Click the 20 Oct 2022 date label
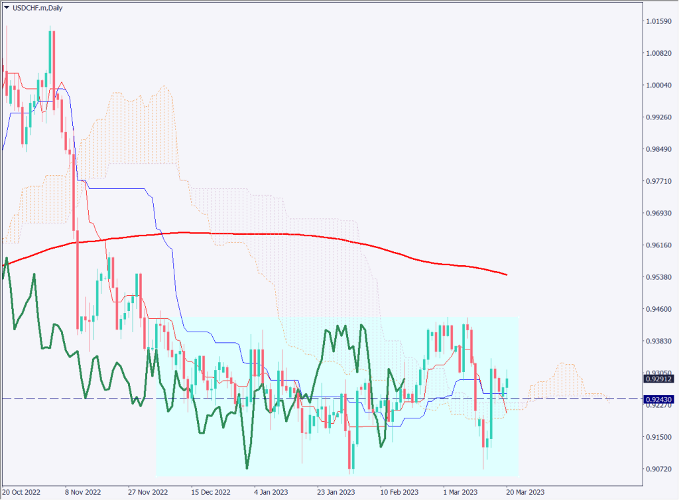 [x=23, y=492]
